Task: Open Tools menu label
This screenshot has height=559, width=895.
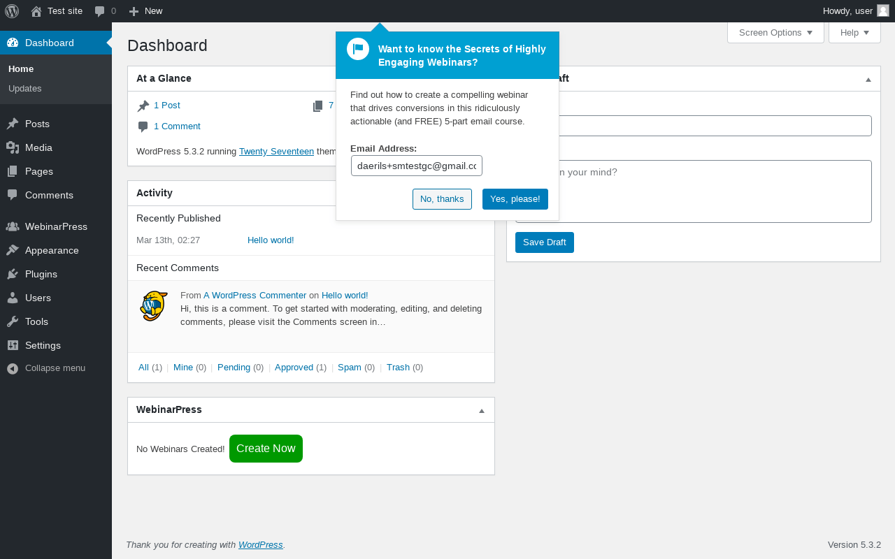Action: tap(36, 321)
